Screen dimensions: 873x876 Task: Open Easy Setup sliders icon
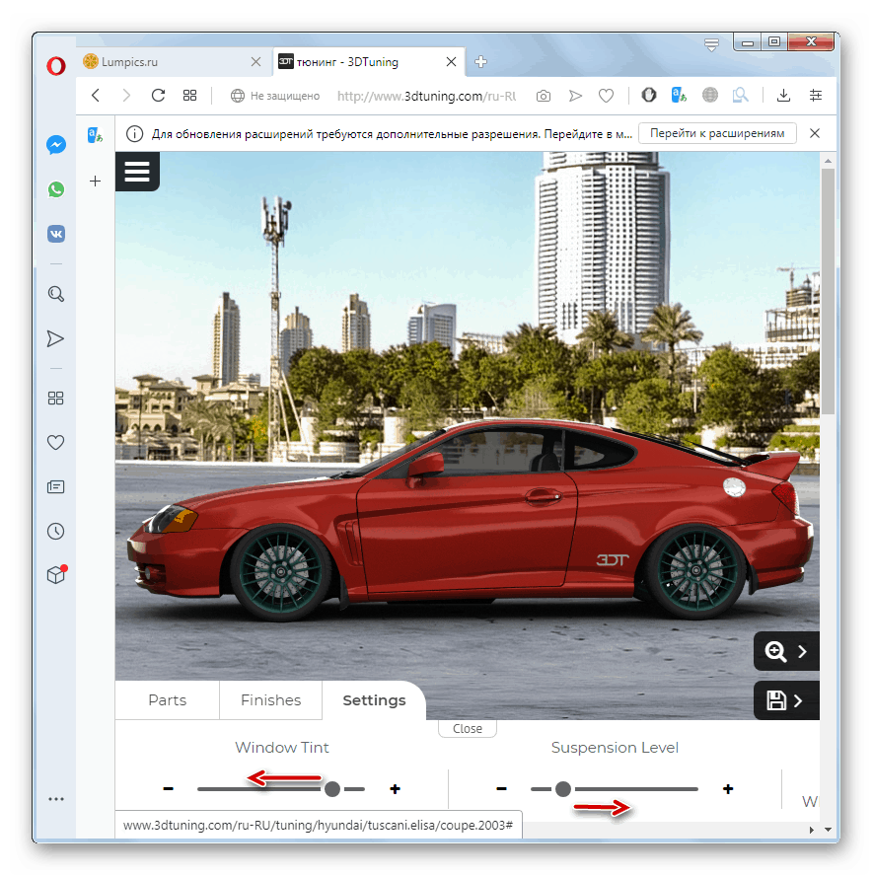coord(816,96)
